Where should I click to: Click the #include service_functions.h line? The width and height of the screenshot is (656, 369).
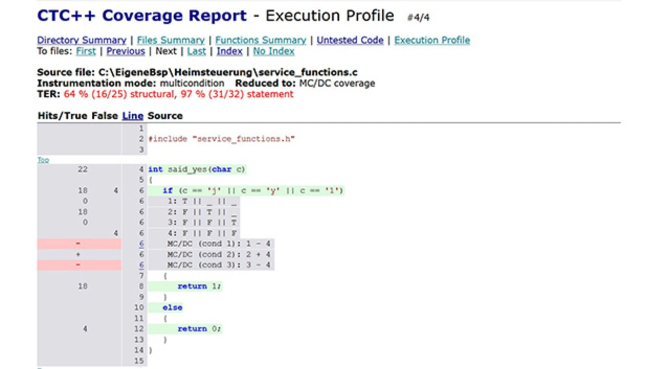[x=221, y=139]
